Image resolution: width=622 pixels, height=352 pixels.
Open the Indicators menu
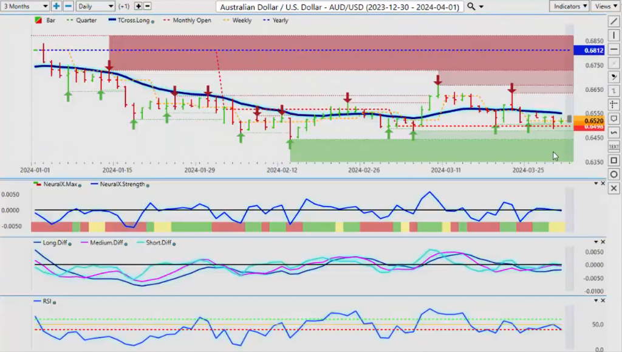coord(569,6)
